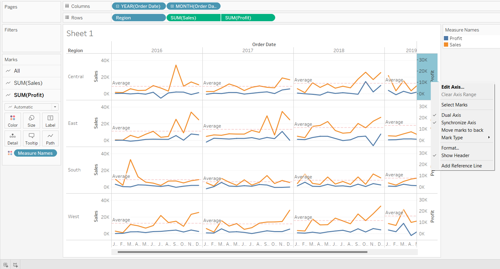Open the Size marks card
500x269 pixels.
click(x=31, y=120)
